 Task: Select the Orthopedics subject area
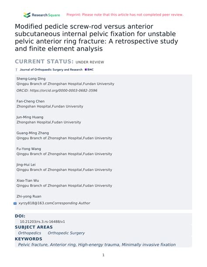[x=30, y=233]
